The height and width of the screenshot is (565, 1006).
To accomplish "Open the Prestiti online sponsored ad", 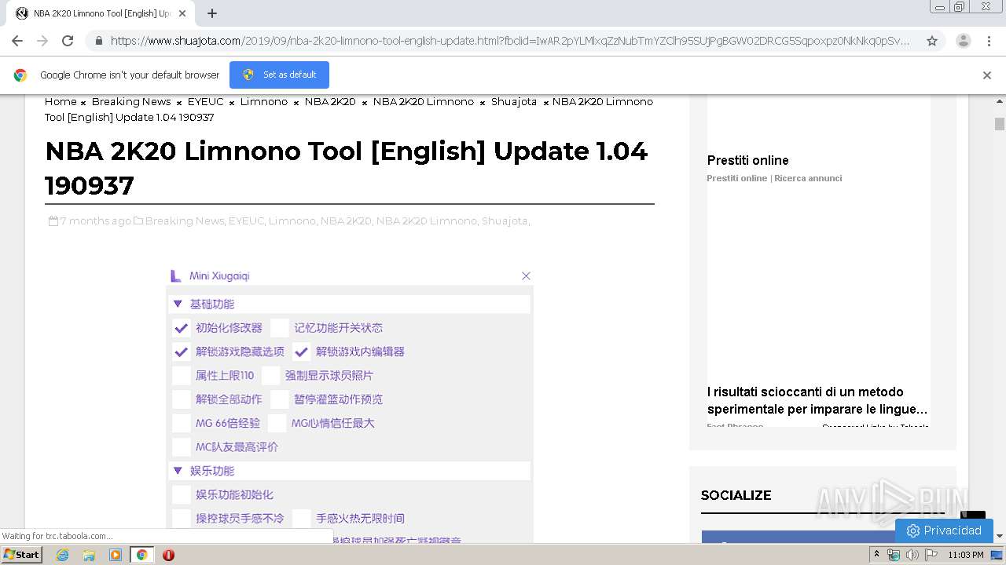I will pyautogui.click(x=747, y=160).
